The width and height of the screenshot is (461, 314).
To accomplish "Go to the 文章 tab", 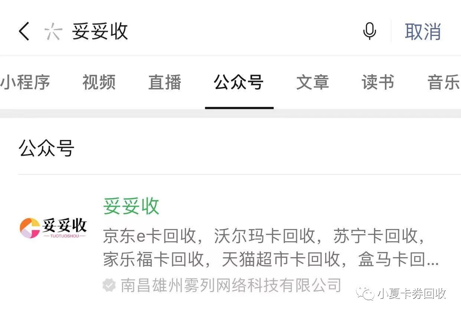I will pos(313,82).
